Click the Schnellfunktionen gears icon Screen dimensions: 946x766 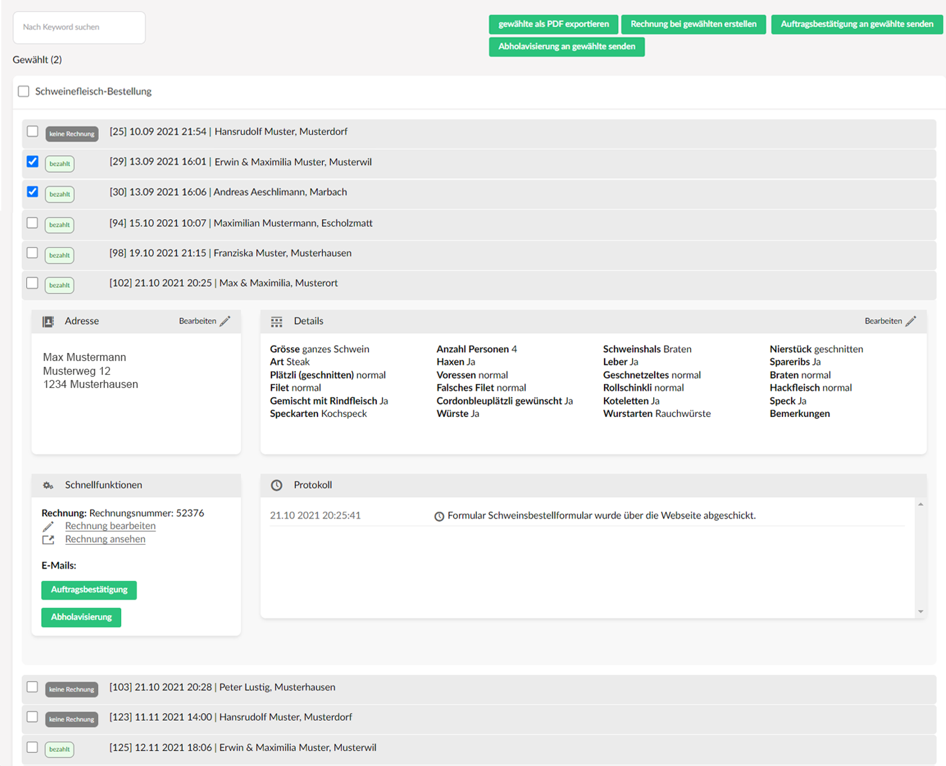48,486
